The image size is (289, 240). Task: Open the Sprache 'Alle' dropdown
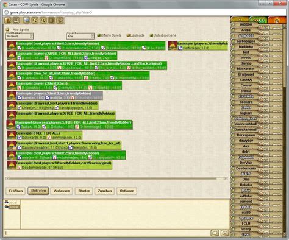[80, 36]
